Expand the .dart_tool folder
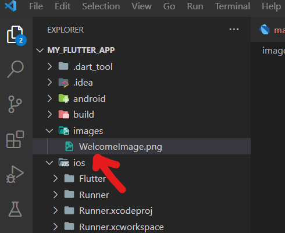 pos(141,66)
